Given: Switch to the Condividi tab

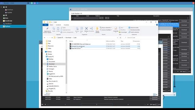Looking at the screenshot, I should coord(58,25).
